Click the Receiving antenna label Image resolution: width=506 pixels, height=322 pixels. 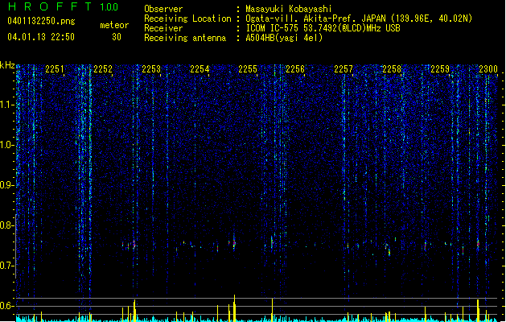[185, 38]
